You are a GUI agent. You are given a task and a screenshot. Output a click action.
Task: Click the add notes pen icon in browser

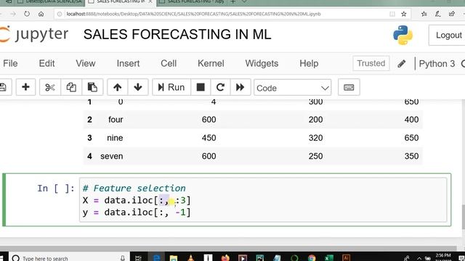[x=438, y=14]
